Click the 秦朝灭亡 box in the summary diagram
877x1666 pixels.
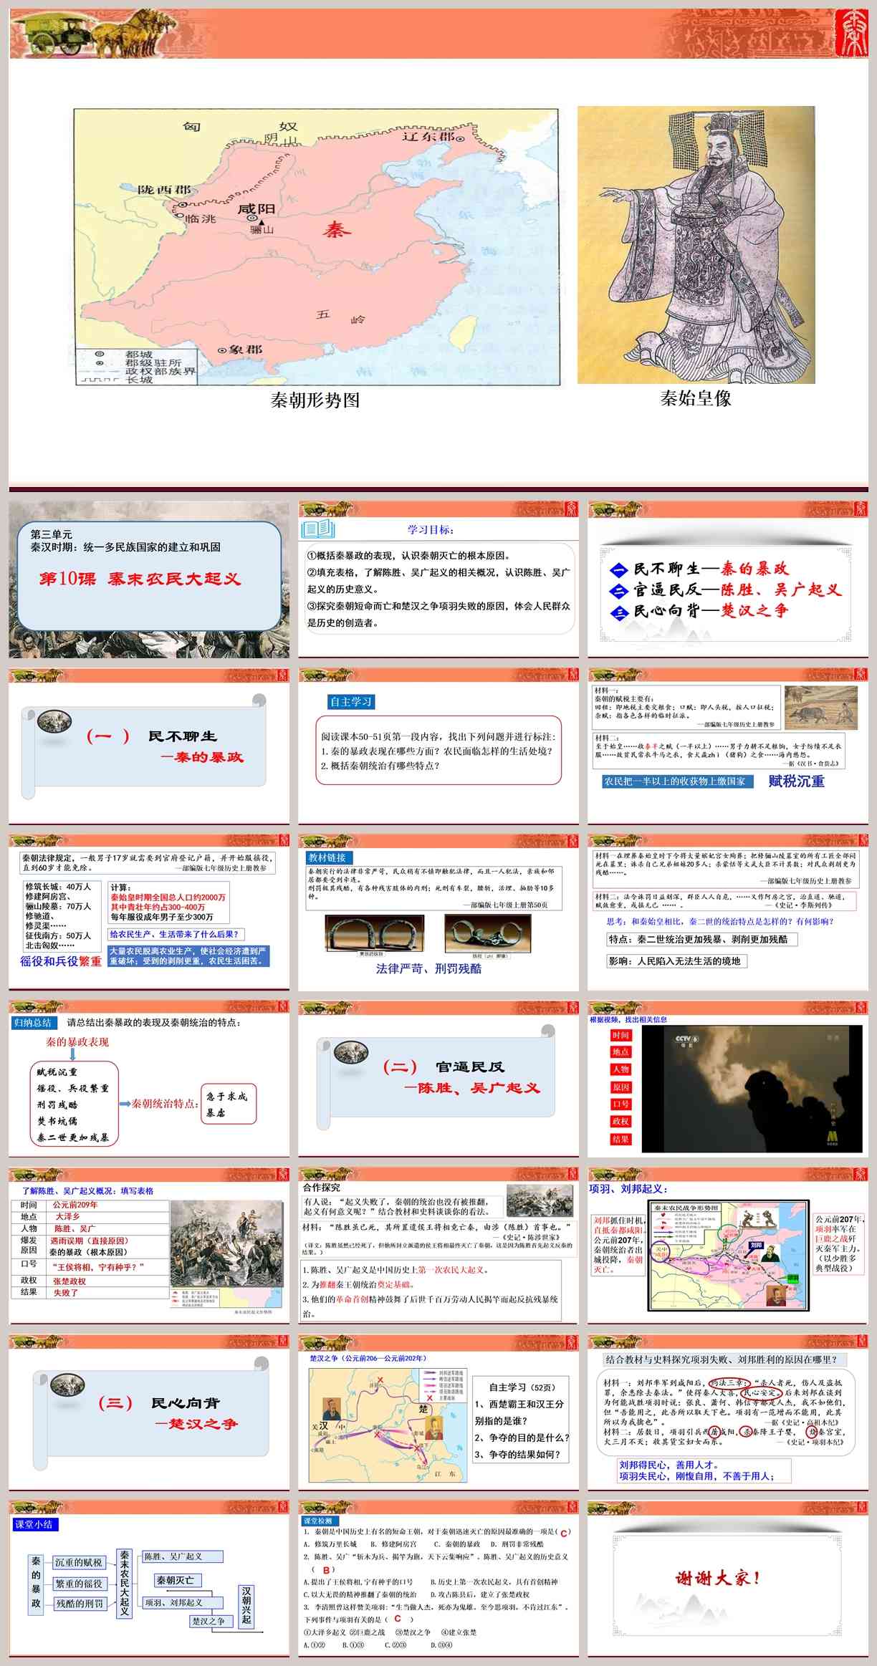pyautogui.click(x=178, y=1580)
